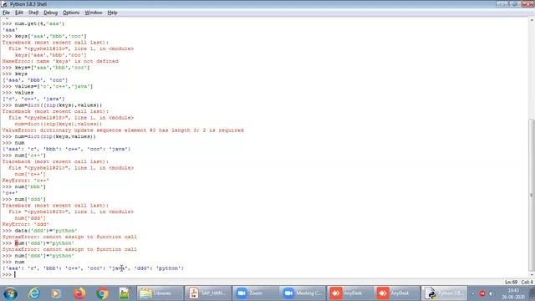Screen dimensions: 535x301
Task: Open the Edit menu
Action: click(x=19, y=13)
